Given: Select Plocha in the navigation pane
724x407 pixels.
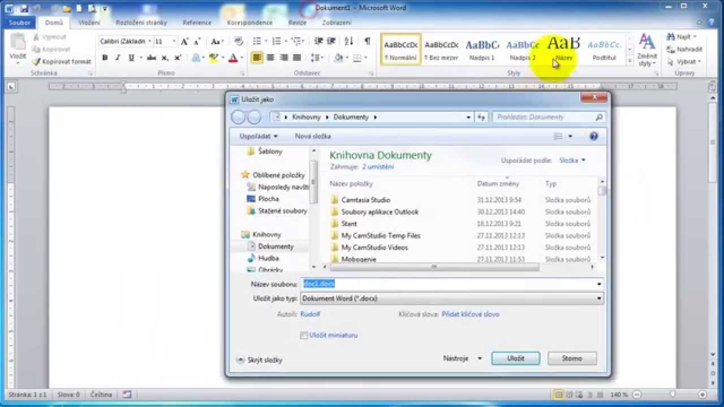Looking at the screenshot, I should (x=268, y=199).
